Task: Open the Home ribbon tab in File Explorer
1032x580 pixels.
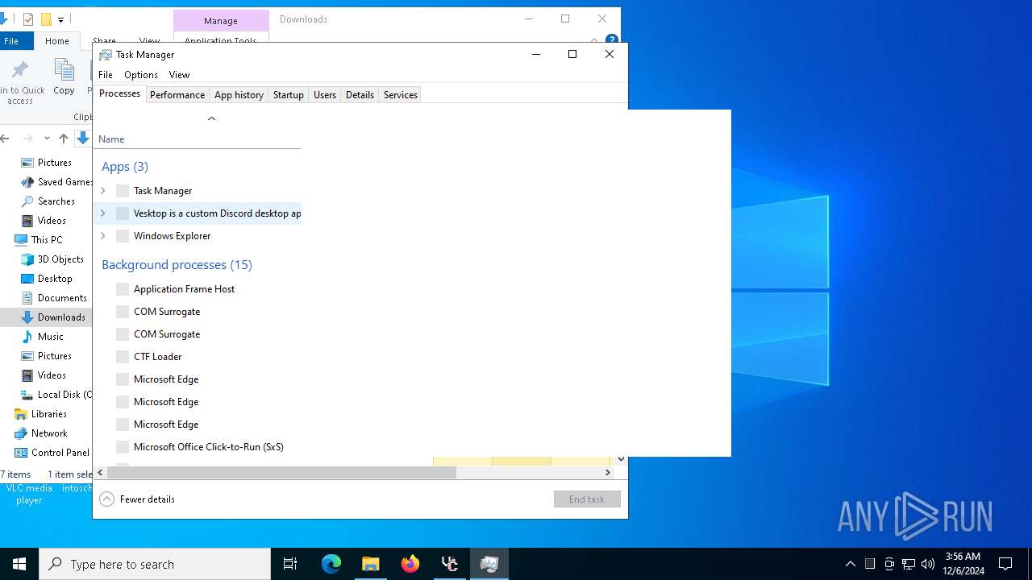Action: 57,41
